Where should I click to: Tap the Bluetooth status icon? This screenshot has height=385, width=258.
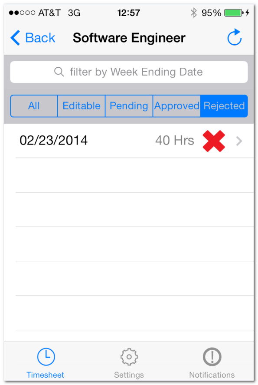[194, 13]
